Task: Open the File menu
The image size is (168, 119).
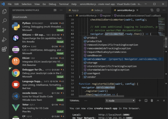Action: click(x=10, y=4)
